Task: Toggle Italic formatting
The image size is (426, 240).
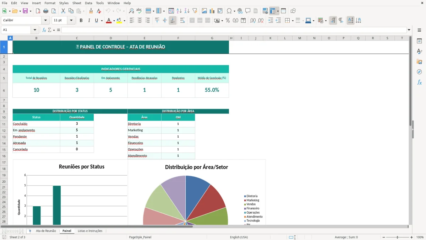Action: point(89,21)
